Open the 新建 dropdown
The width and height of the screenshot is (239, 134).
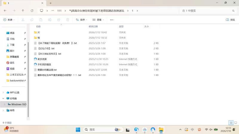(x=9, y=20)
